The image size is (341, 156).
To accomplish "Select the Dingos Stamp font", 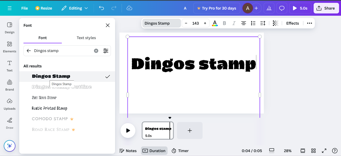I will coord(67,76).
